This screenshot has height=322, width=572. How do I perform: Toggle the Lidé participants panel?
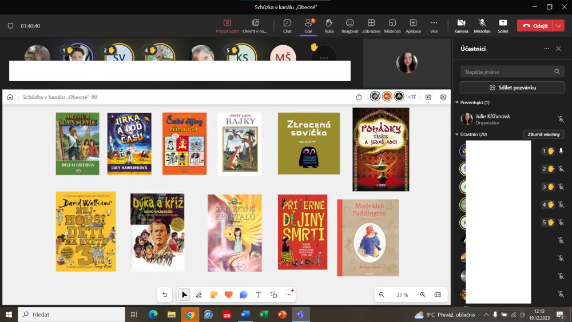[x=308, y=26]
